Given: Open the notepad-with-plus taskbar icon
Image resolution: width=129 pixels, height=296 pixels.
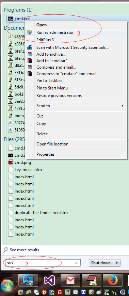Looking at the screenshot, I should [91, 281].
